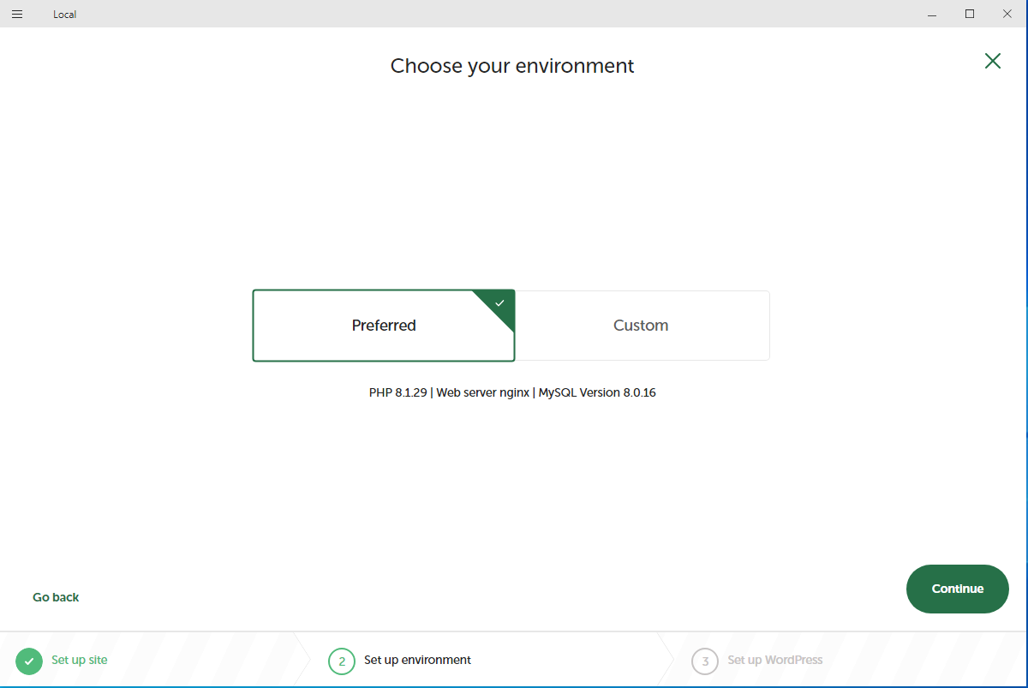Viewport: 1028px width, 688px height.
Task: Click the Web server nginx text
Action: (x=483, y=392)
